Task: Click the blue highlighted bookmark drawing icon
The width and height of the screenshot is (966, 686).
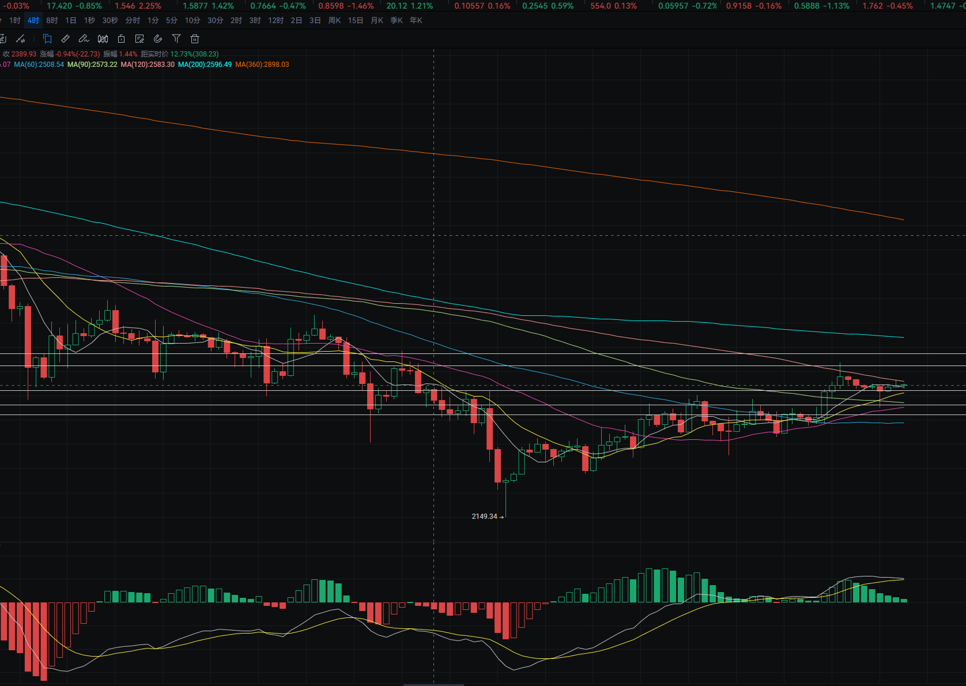Action: click(47, 39)
